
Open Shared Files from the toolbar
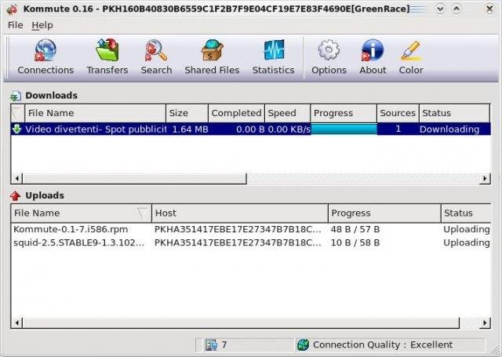tap(212, 52)
